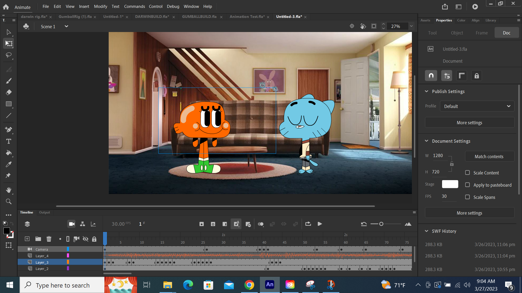
Task: Check Apply to pasteboard option
Action: 467,185
